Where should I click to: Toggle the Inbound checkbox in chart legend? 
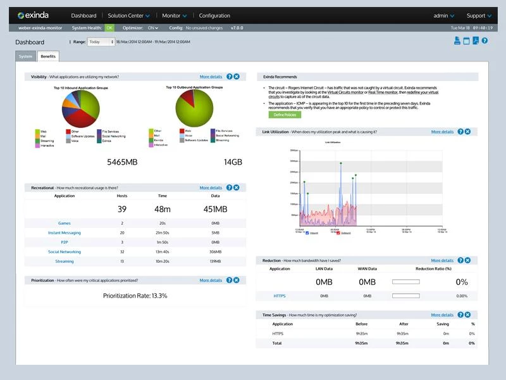[307, 232]
